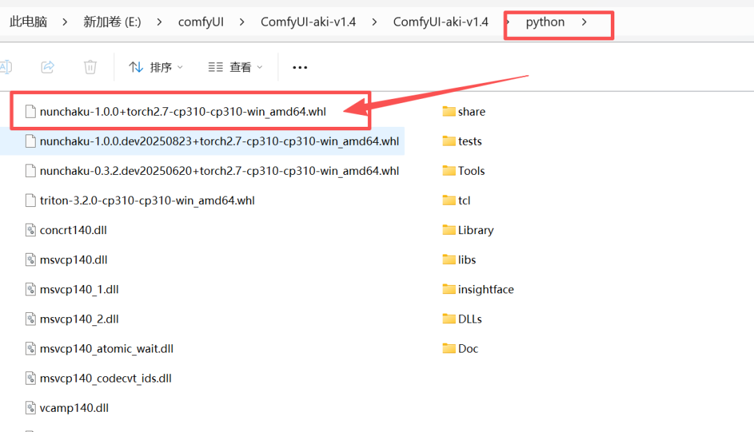The width and height of the screenshot is (754, 432).
Task: Open the three-dots more options menu
Action: (x=300, y=68)
